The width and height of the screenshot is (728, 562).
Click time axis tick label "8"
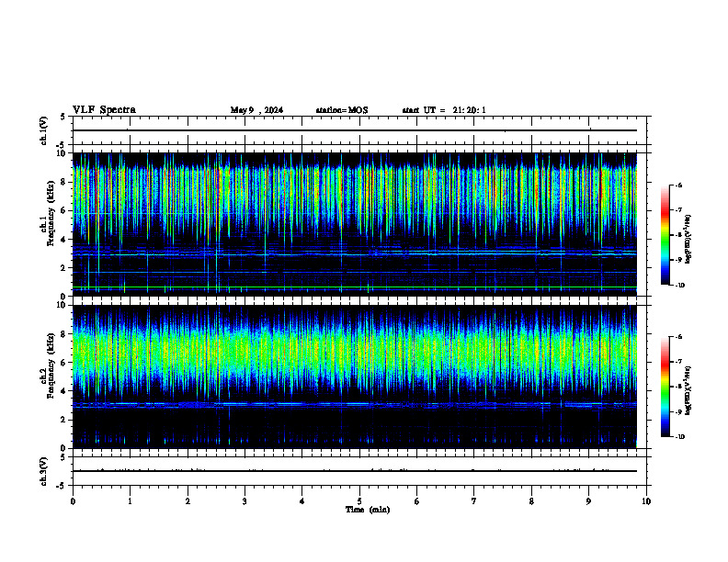tap(531, 501)
